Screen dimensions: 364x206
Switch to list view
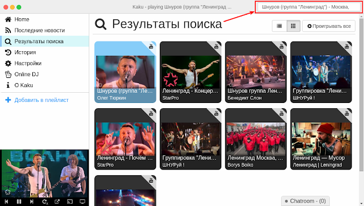[x=279, y=26]
